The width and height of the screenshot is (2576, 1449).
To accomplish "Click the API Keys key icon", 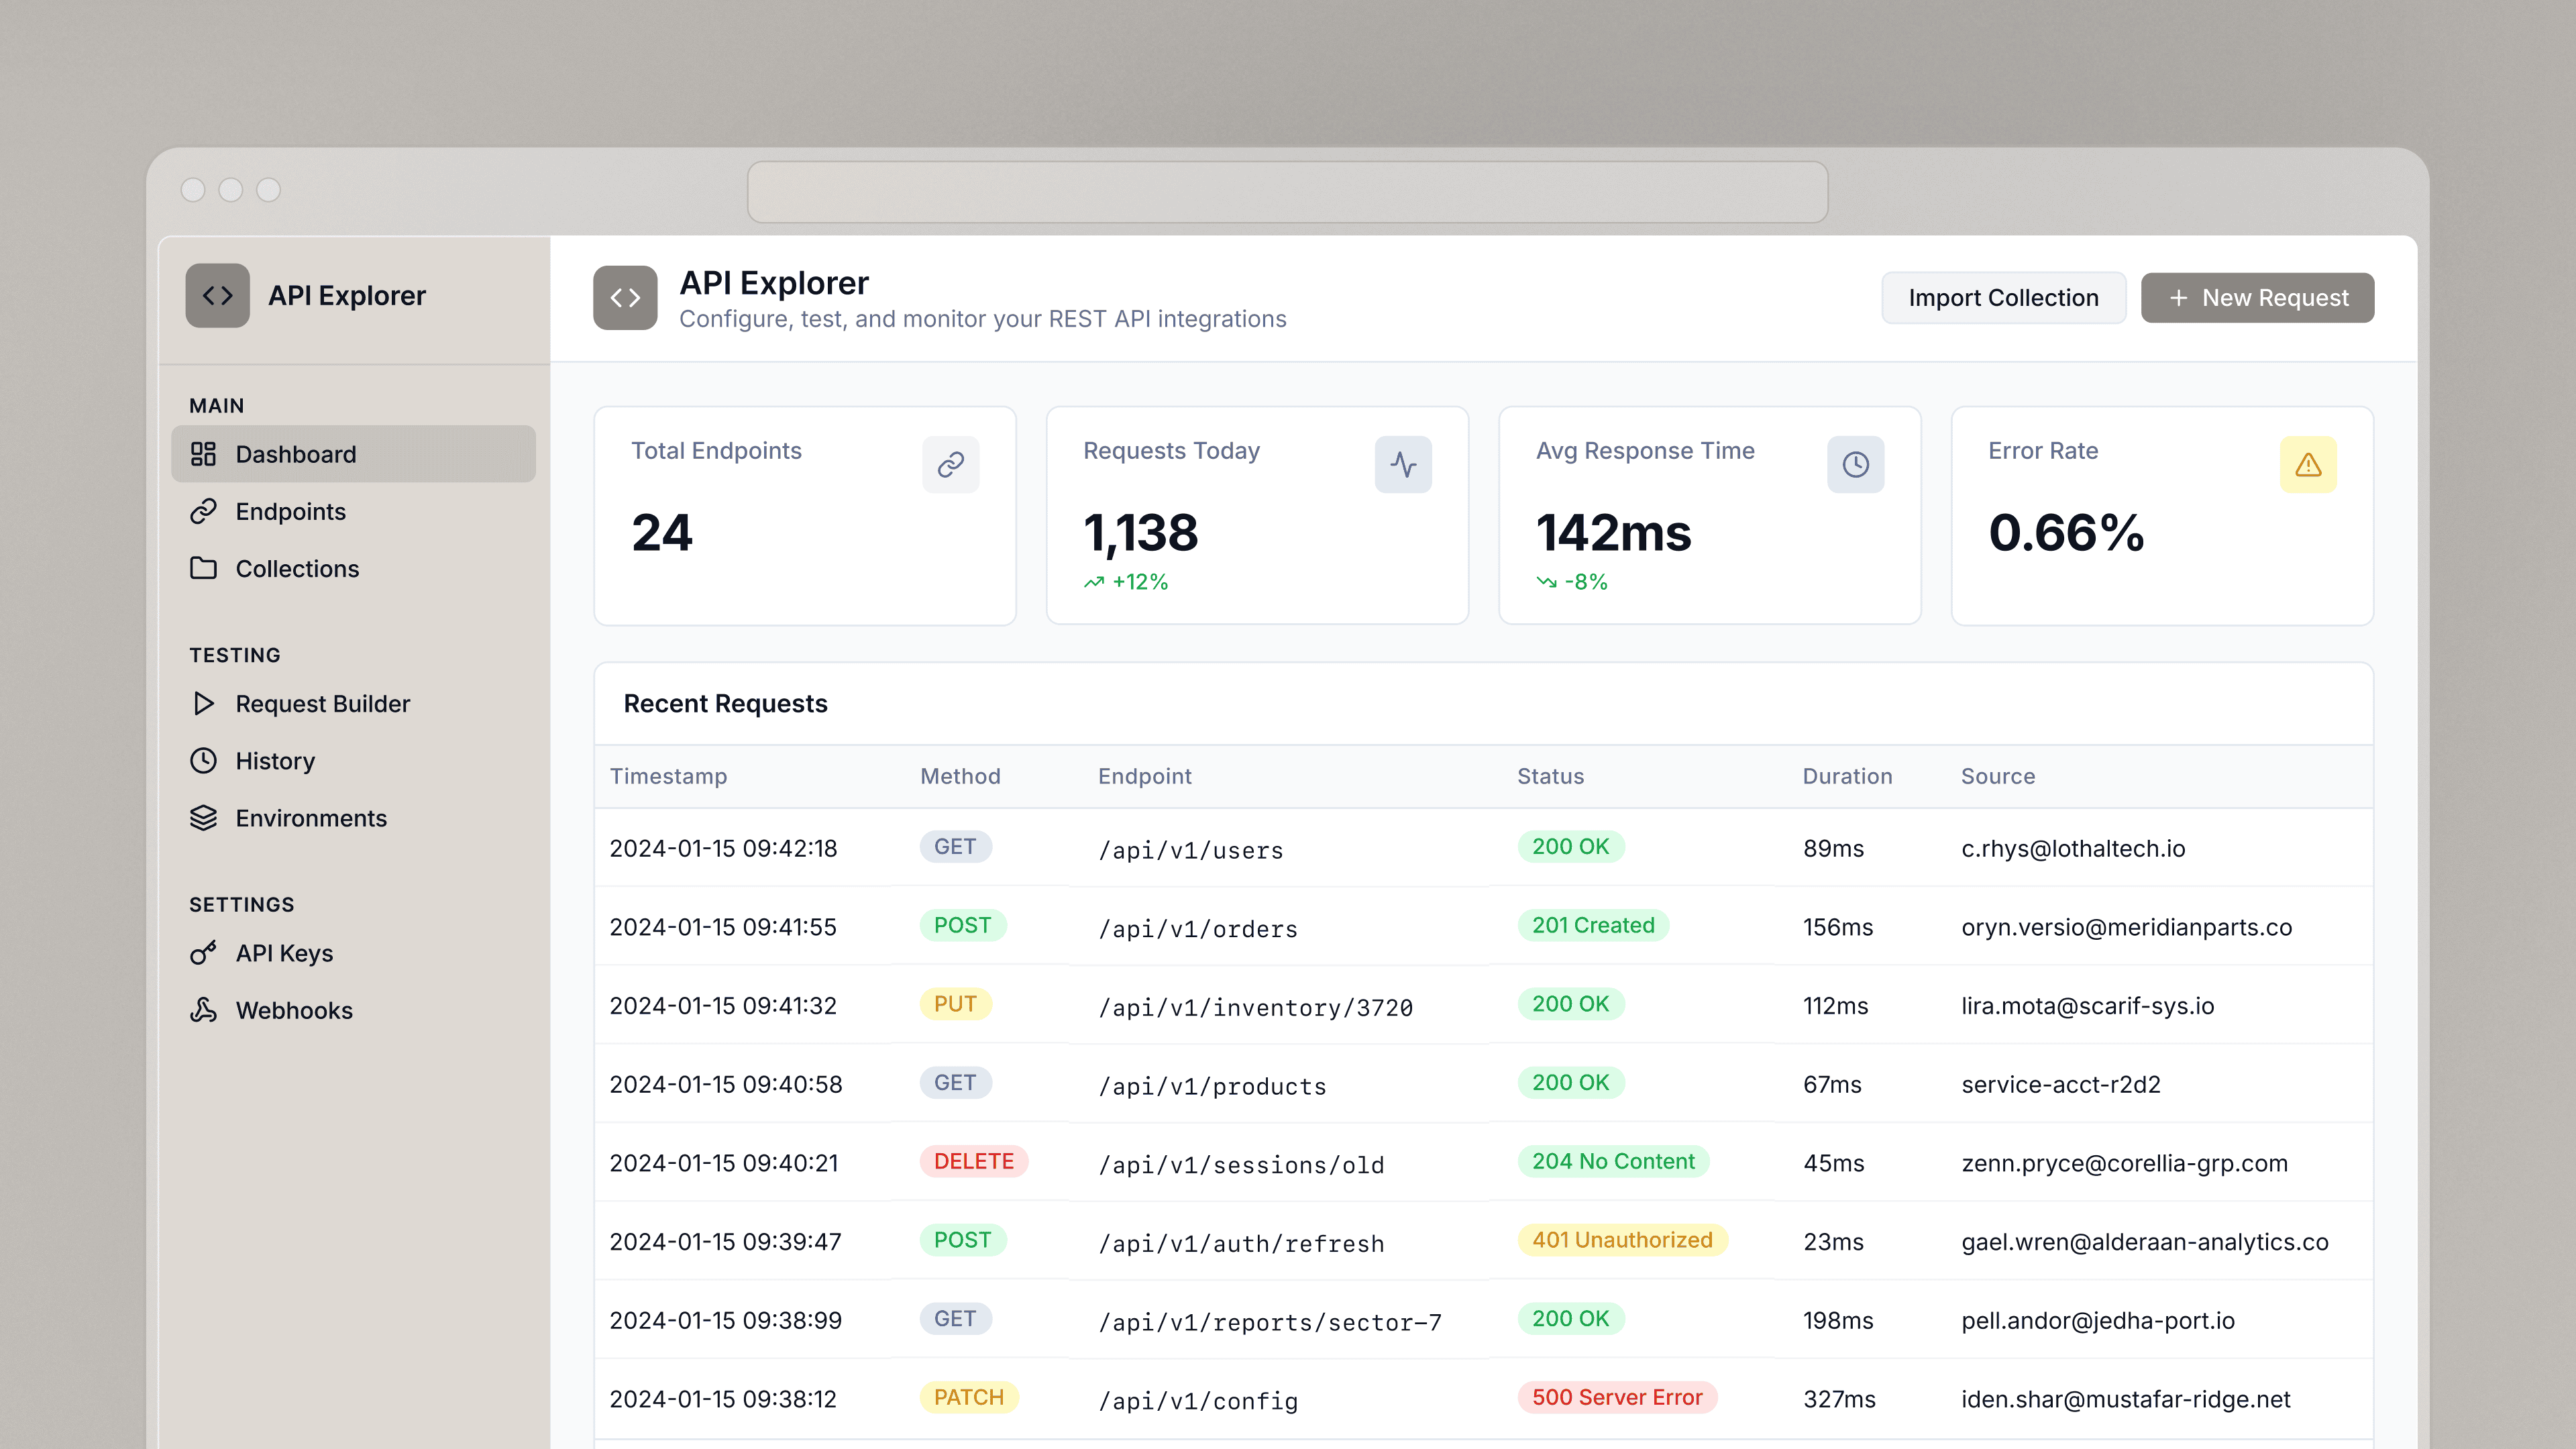I will coord(203,953).
